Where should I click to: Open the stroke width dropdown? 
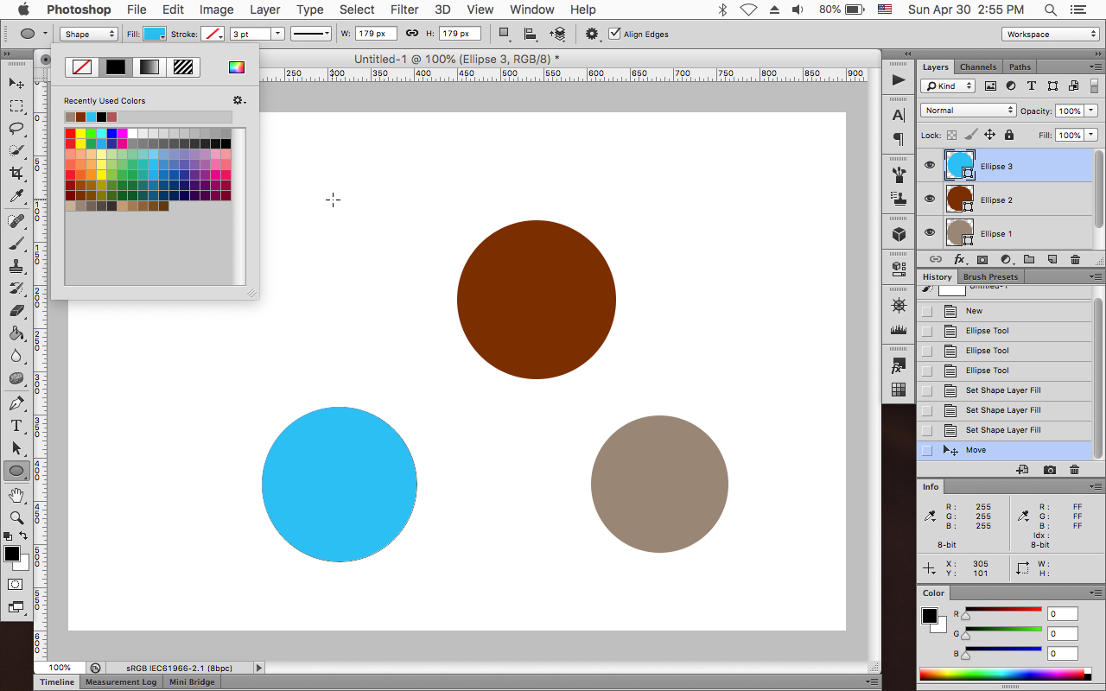click(278, 33)
